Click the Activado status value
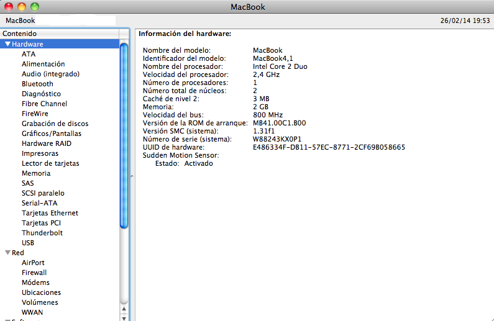This screenshot has height=321, width=494. 198,163
